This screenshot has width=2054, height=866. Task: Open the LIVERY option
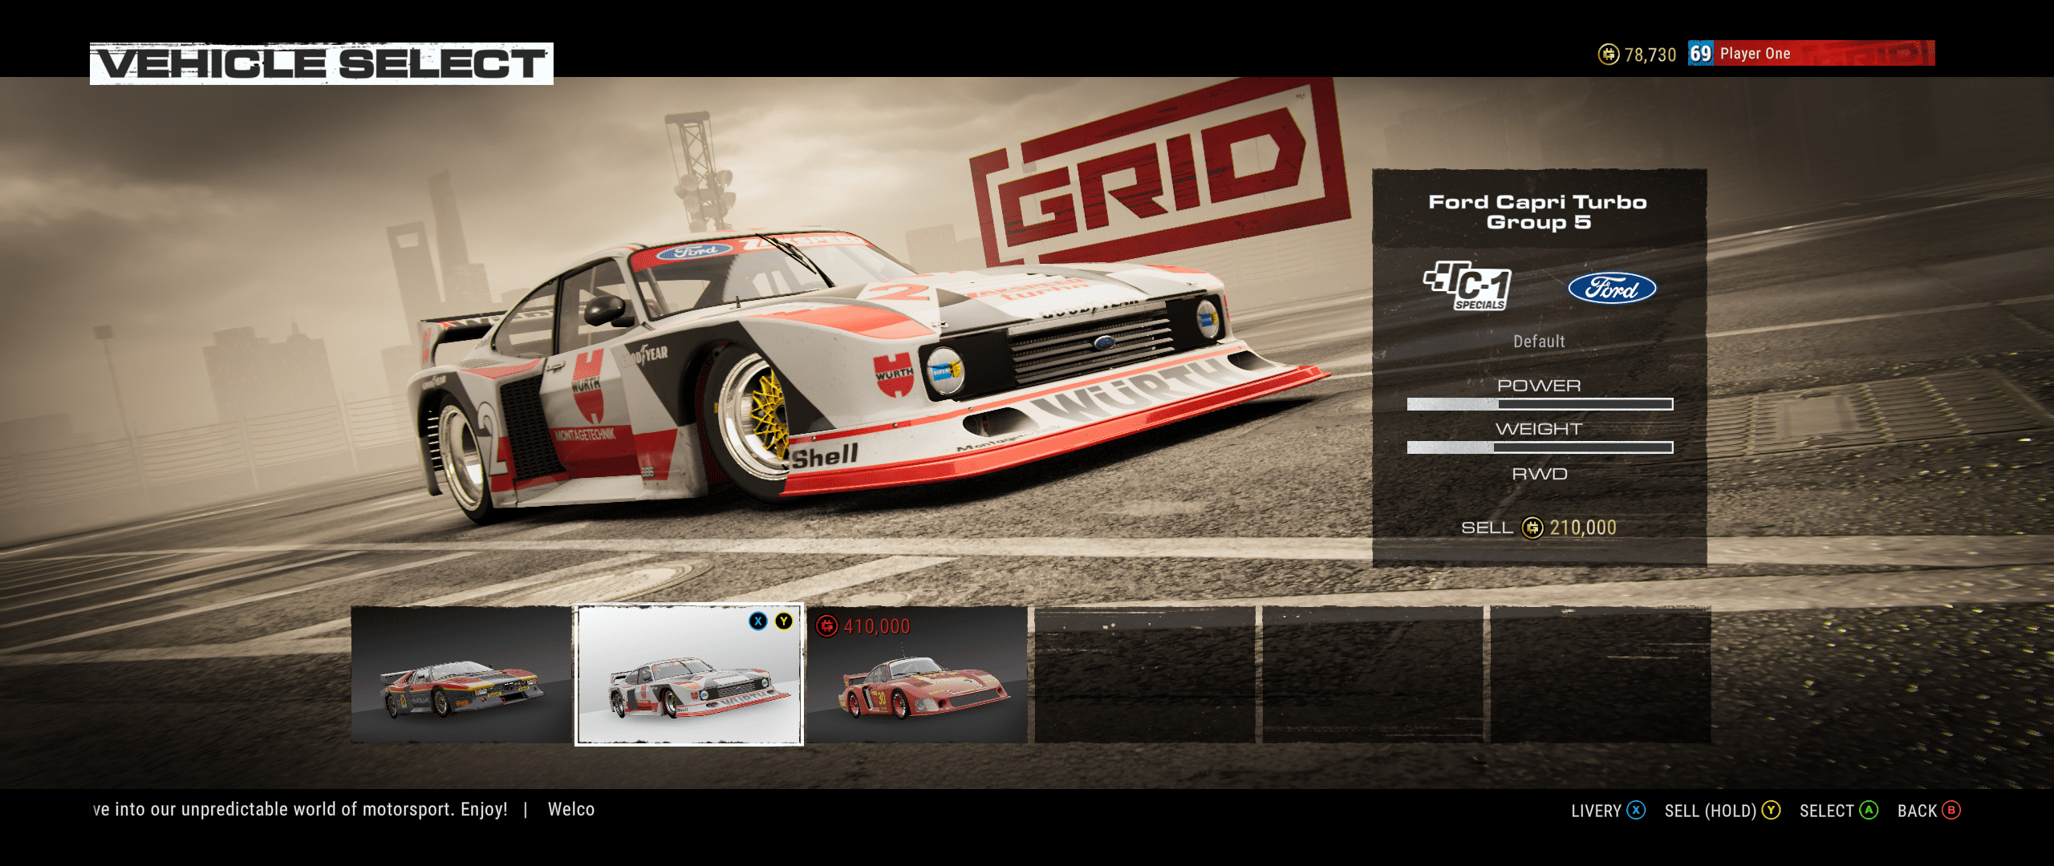tap(1608, 811)
